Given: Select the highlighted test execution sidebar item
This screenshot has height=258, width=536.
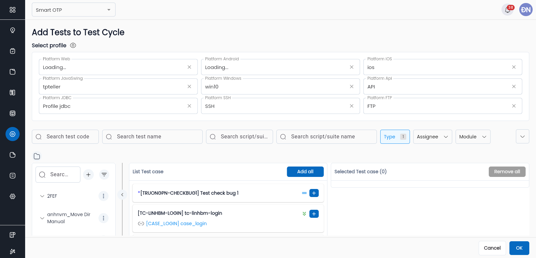Looking at the screenshot, I should 13,134.
